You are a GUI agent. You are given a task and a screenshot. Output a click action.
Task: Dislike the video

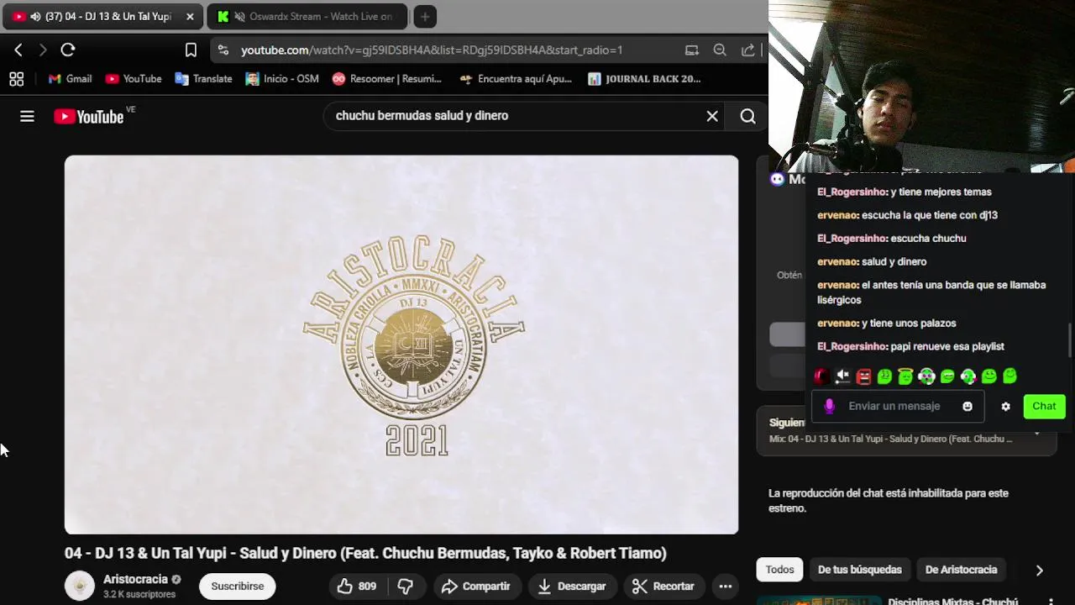(x=406, y=586)
